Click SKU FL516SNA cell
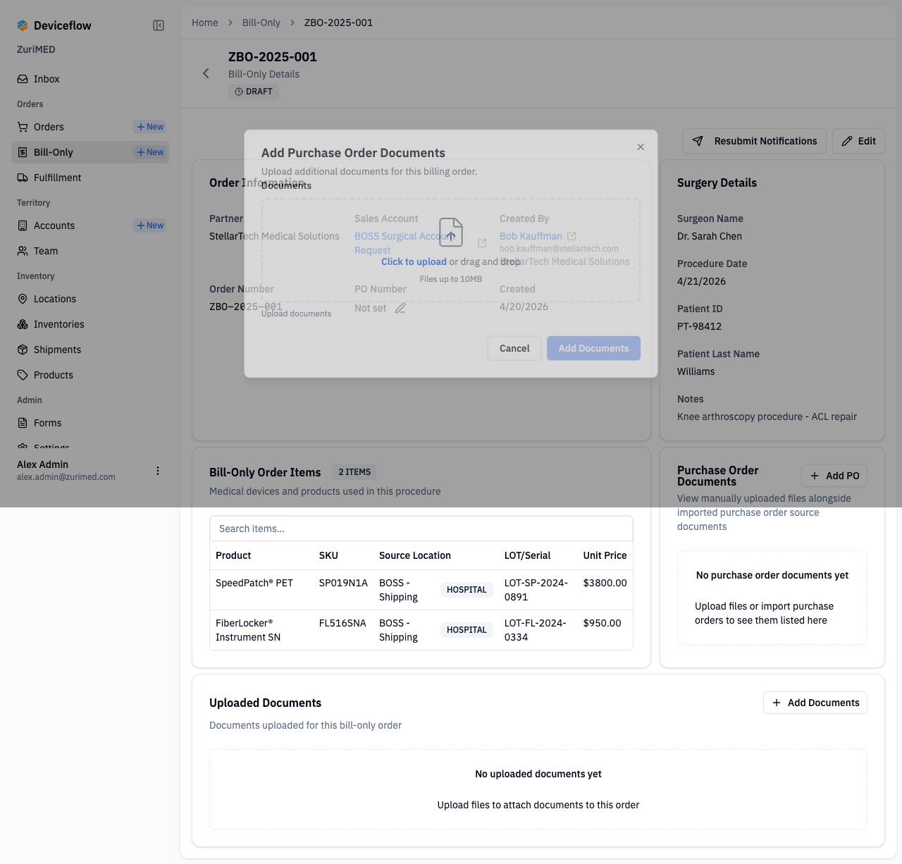The height and width of the screenshot is (864, 902). tap(342, 623)
